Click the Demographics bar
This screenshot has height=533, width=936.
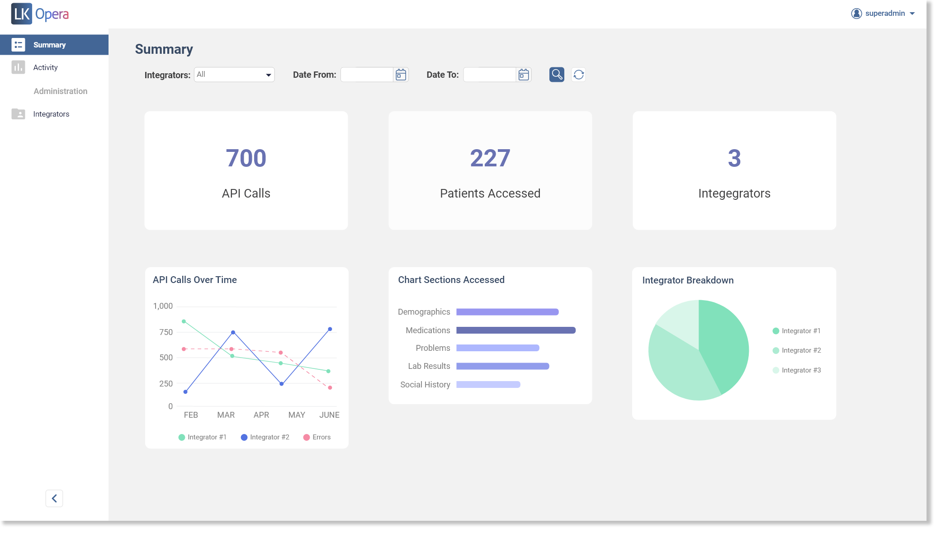coord(507,312)
